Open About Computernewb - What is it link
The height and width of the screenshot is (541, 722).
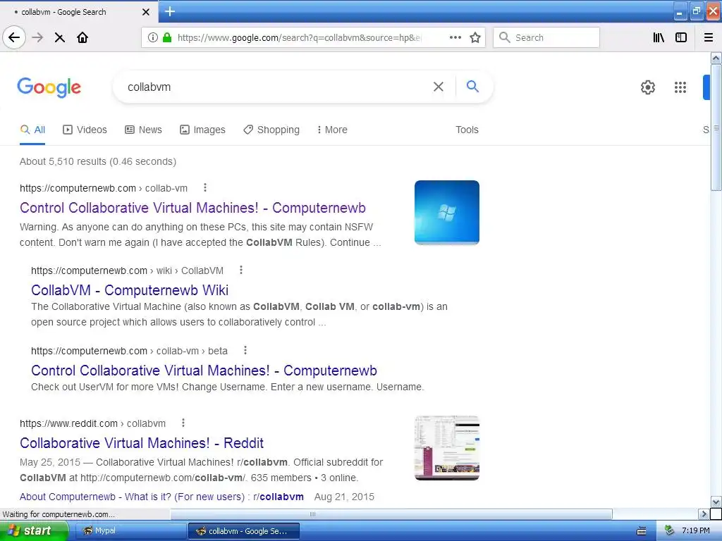pyautogui.click(x=161, y=497)
